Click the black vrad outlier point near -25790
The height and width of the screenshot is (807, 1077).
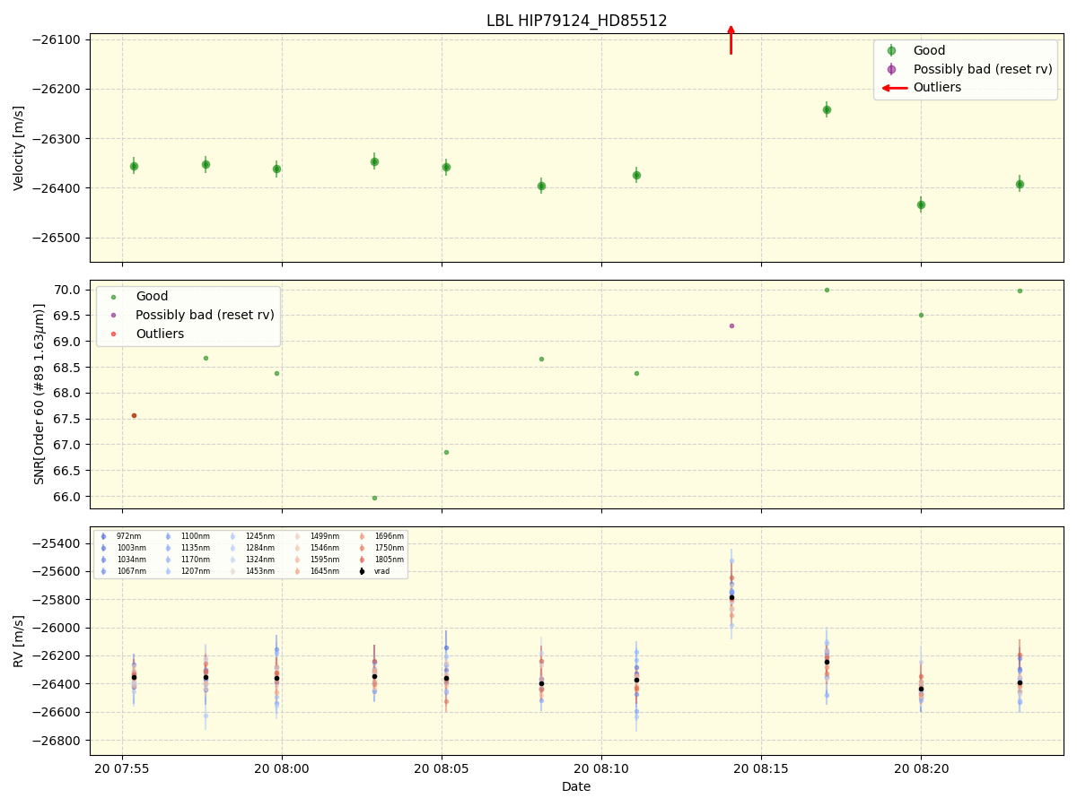click(731, 597)
